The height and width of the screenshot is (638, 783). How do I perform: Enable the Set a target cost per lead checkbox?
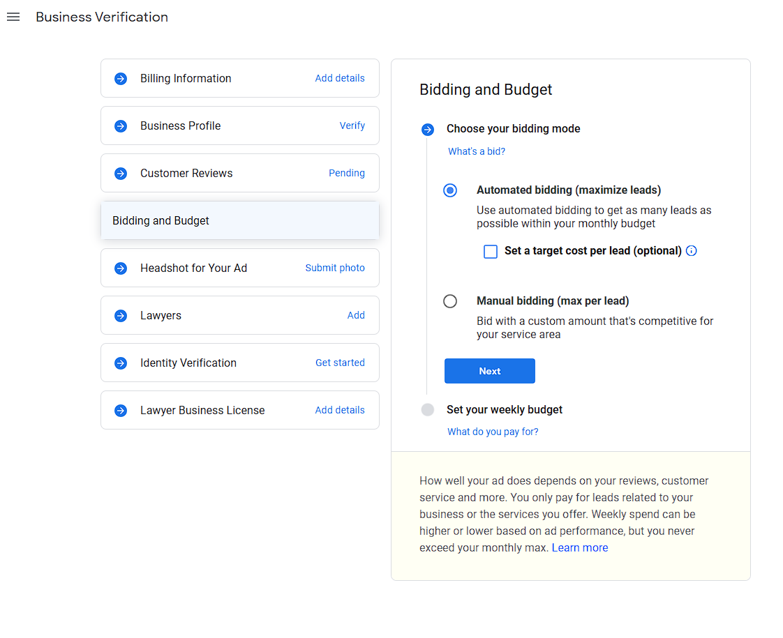pyautogui.click(x=491, y=252)
